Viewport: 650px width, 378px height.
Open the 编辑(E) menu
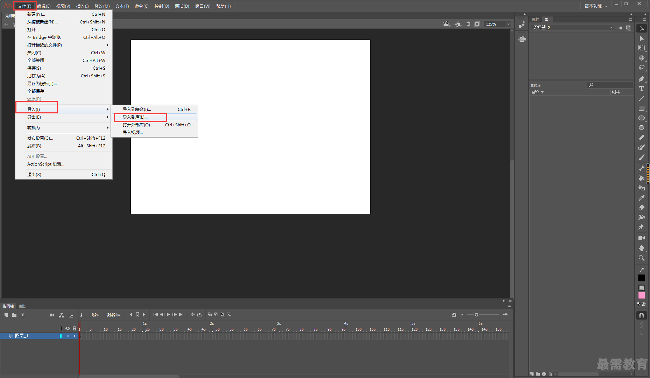click(x=44, y=6)
